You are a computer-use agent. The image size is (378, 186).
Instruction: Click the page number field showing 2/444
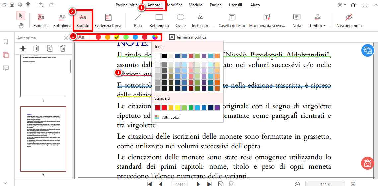pos(179,184)
